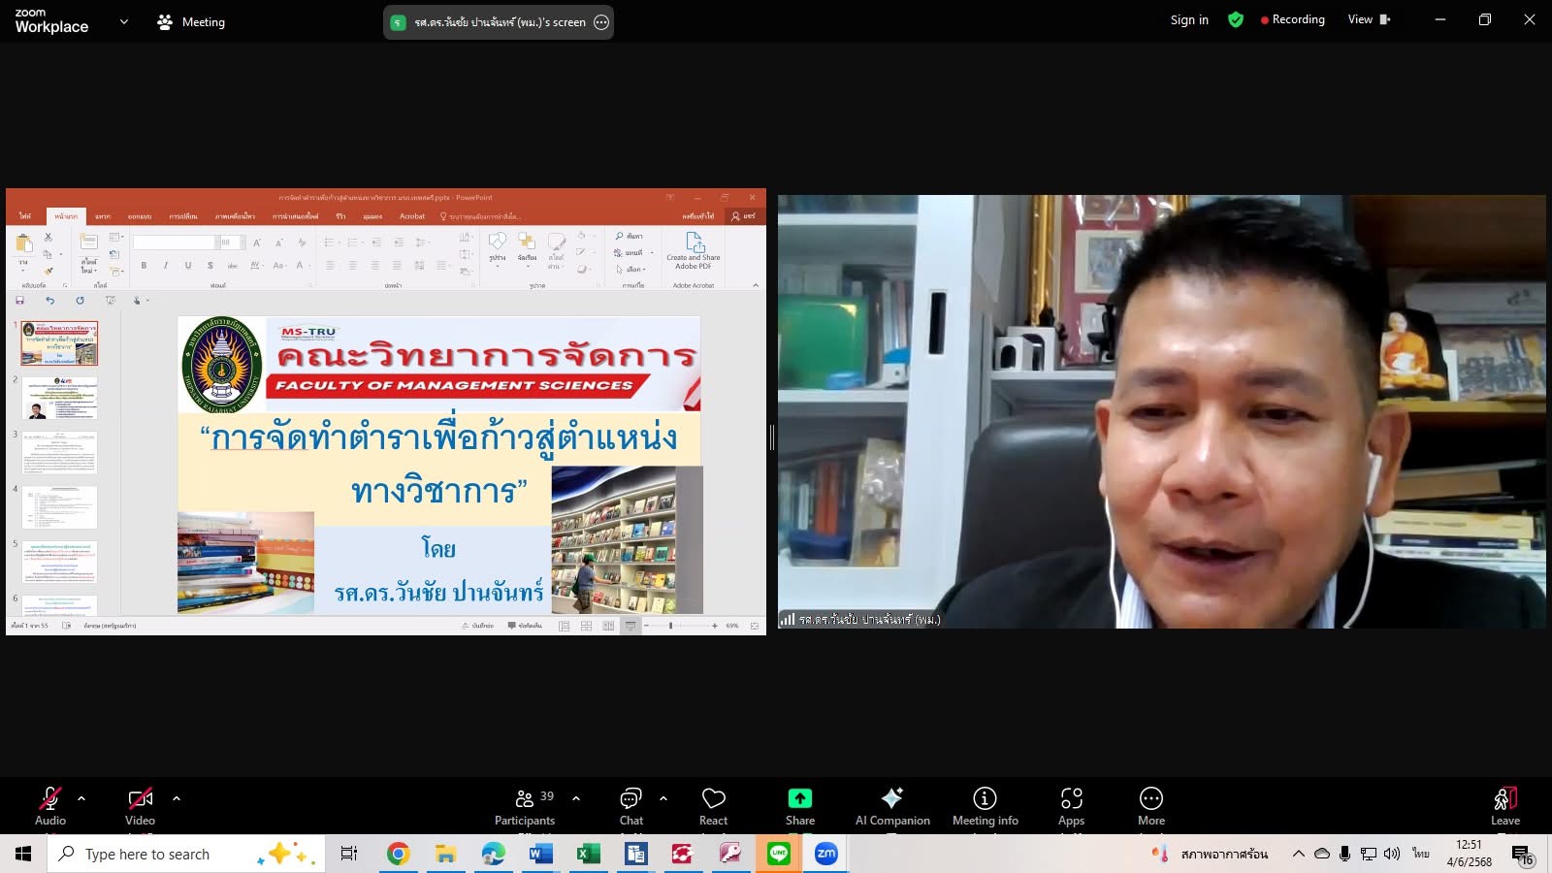Open the Zoom Workplace dropdown menu
1552x873 pixels.
[123, 21]
